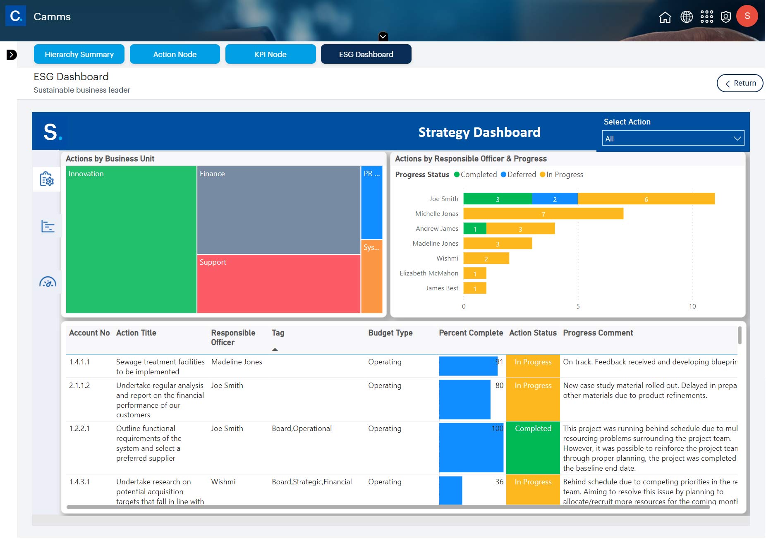This screenshot has height=541, width=766.
Task: Sort by Account No column header
Action: (x=89, y=333)
